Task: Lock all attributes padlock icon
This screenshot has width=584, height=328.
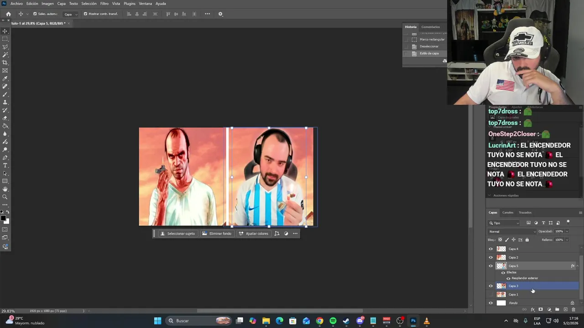Action: tap(527, 240)
